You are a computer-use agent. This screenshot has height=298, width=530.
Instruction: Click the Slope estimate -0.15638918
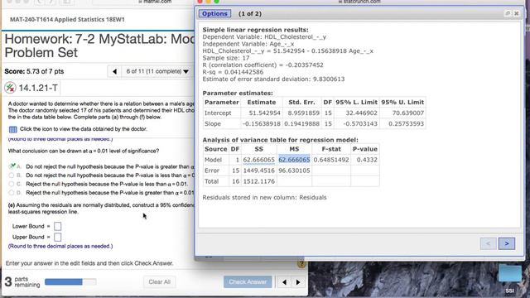(262, 124)
